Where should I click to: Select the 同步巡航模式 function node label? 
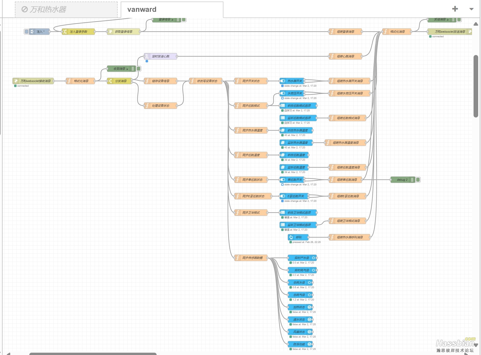(x=251, y=106)
